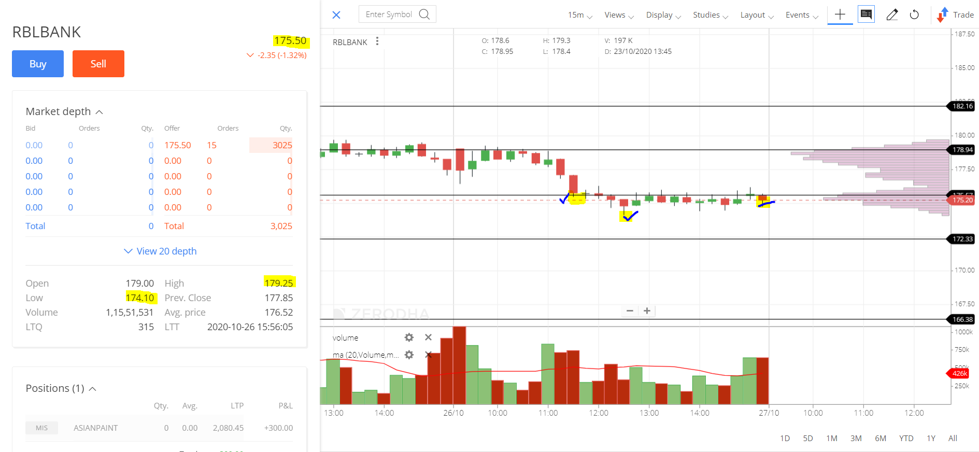
Task: Select the 5D range
Action: coord(807,438)
